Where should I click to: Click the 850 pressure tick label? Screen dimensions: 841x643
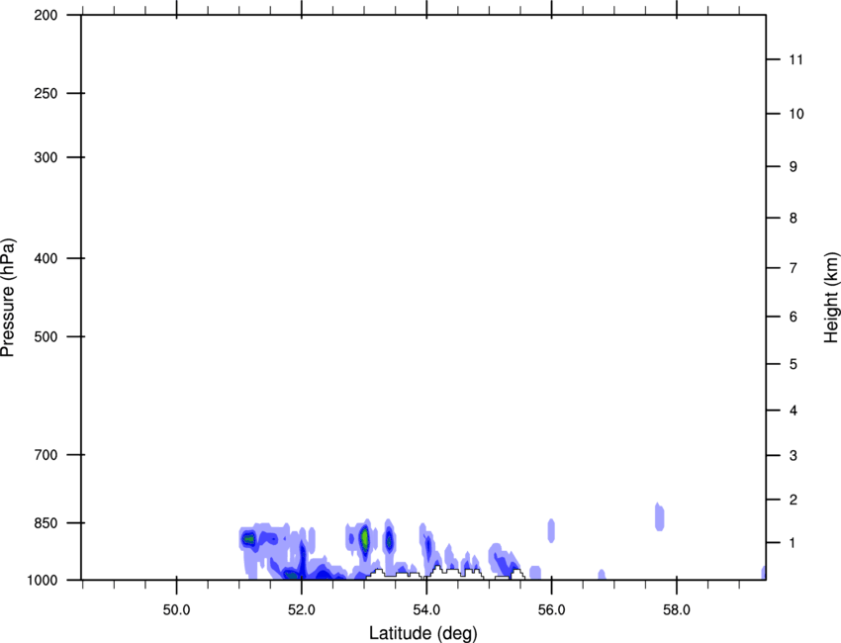click(x=47, y=523)
